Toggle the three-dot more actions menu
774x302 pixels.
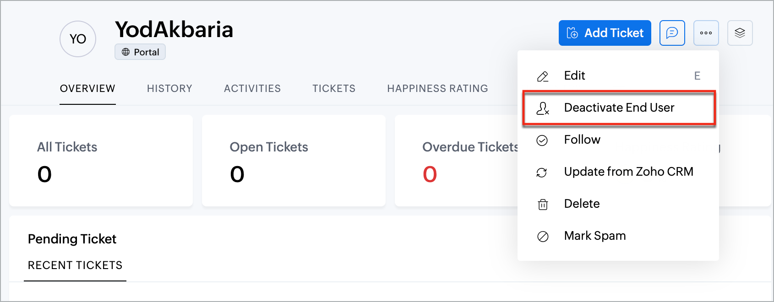(706, 33)
